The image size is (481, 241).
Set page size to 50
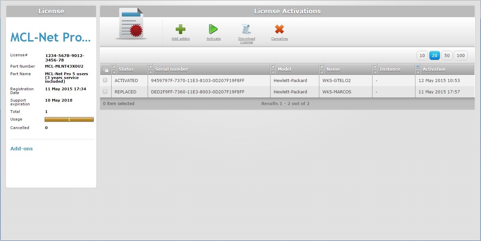(447, 56)
